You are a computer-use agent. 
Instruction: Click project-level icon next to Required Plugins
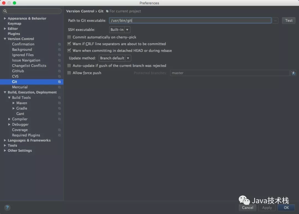pyautogui.click(x=59, y=135)
